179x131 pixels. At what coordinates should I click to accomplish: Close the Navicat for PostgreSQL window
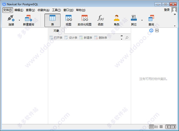[173, 4]
